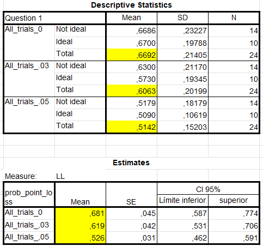The image size is (263, 246).
Task: Select the N column header
Action: (234, 18)
